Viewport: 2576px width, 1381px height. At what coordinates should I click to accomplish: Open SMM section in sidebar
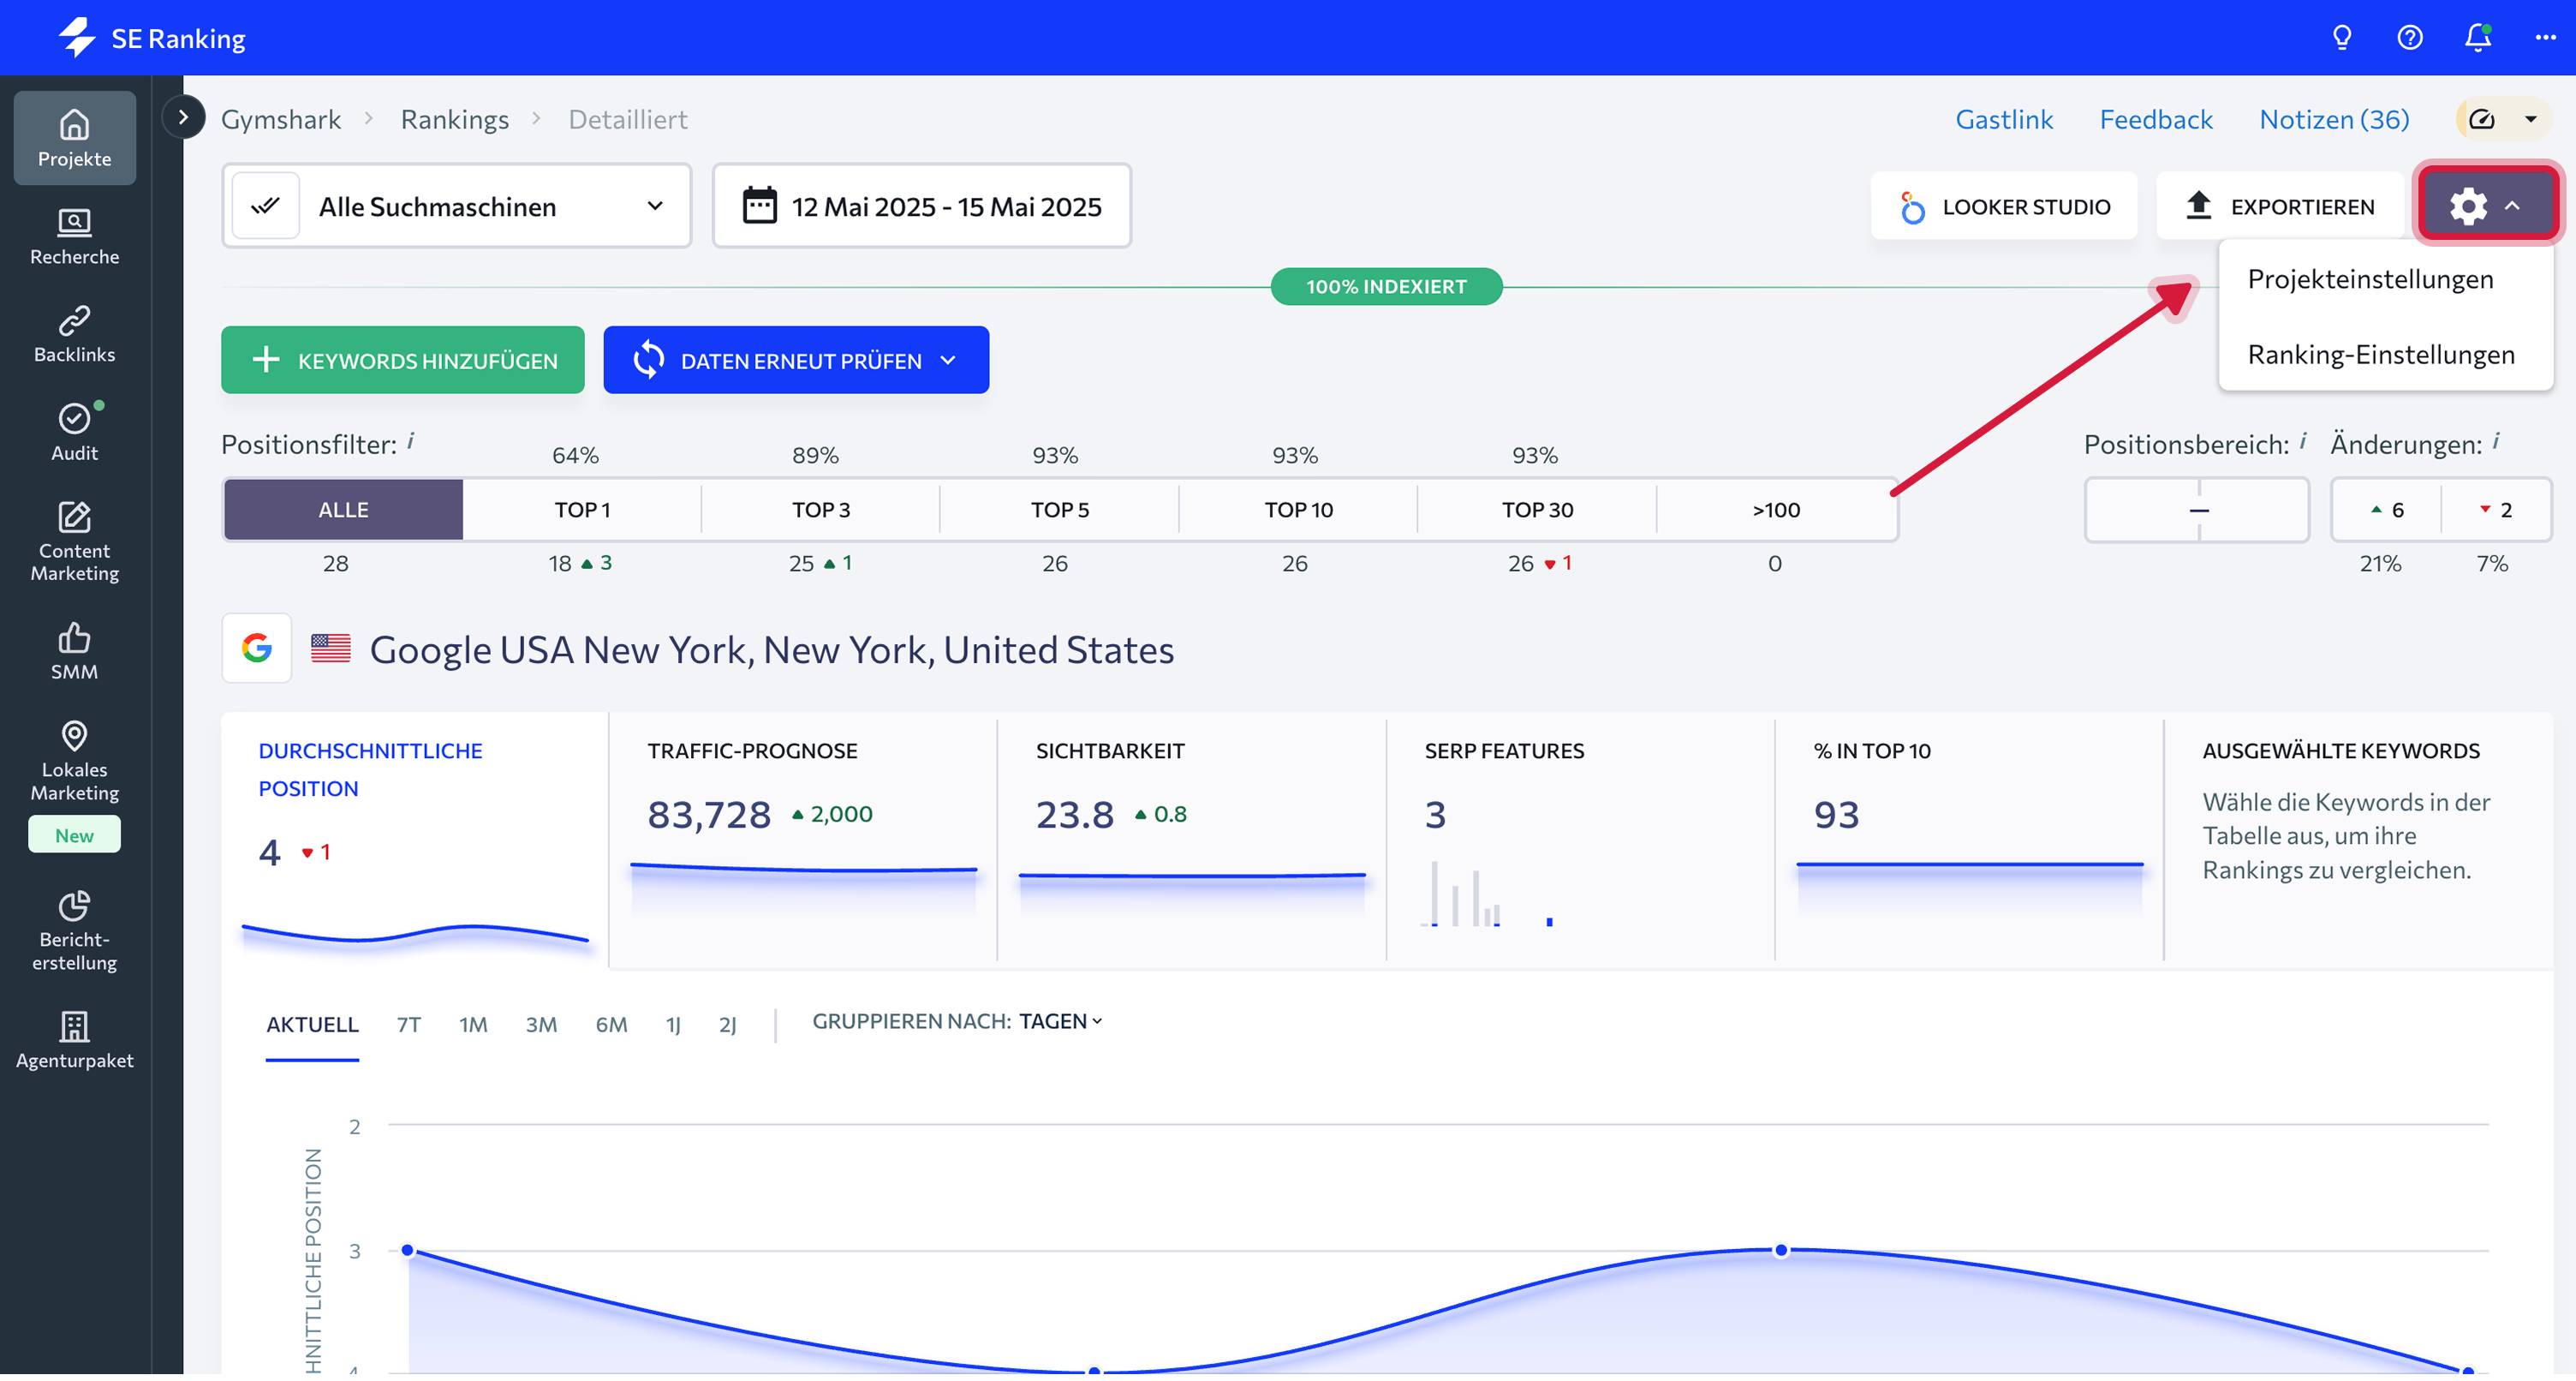pos(74,651)
